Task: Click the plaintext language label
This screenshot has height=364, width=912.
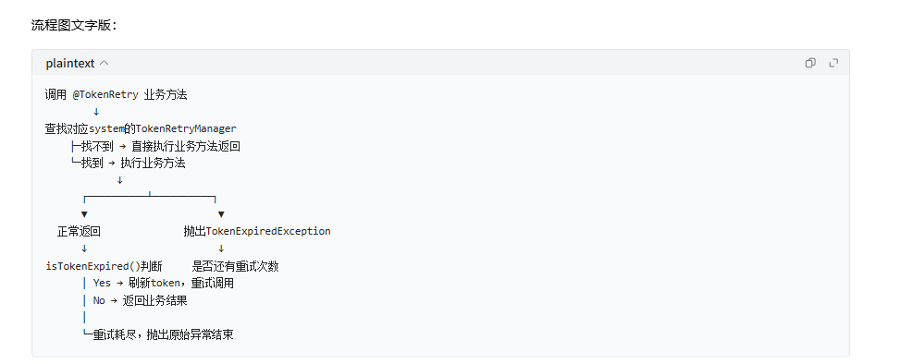Action: (69, 63)
